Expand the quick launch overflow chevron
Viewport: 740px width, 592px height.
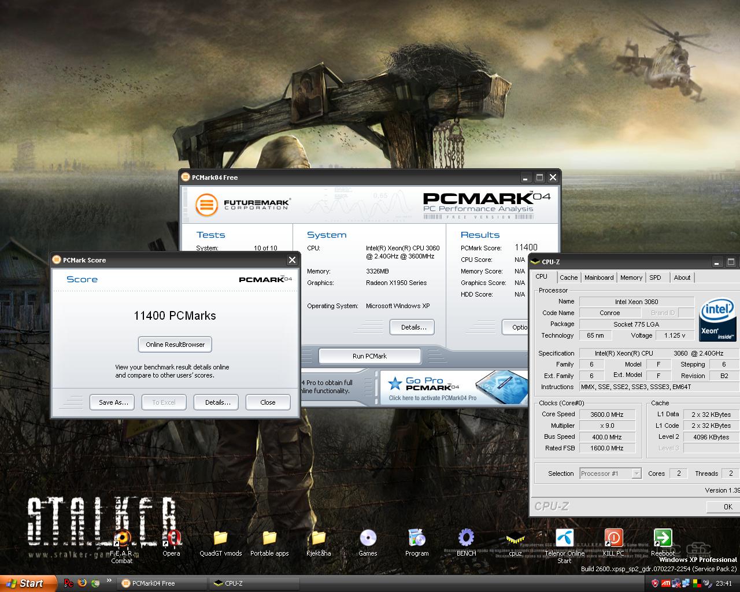pyautogui.click(x=109, y=580)
